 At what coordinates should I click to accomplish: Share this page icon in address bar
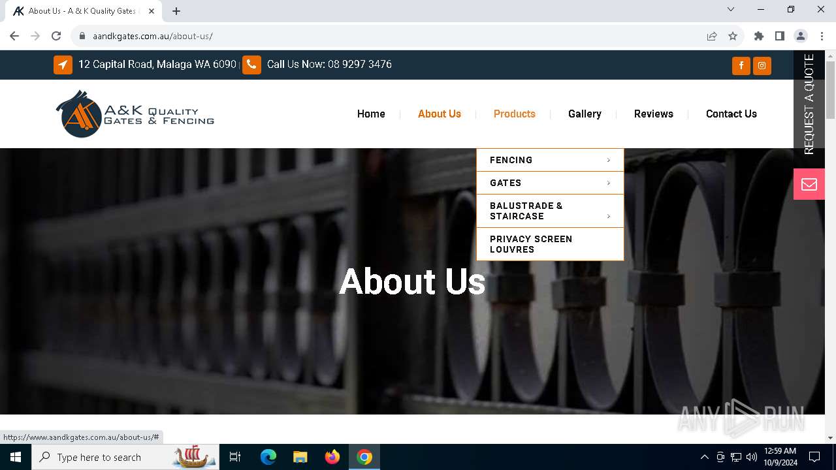[712, 36]
